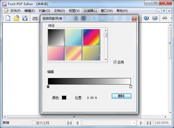Click the 位置 value 0.00 %
The height and width of the screenshot is (128, 174).
(92, 98)
